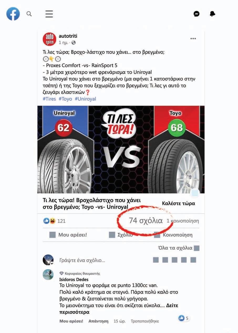Click the autotriti page avatar
Screen dimensions: 238x333
click(x=49, y=39)
